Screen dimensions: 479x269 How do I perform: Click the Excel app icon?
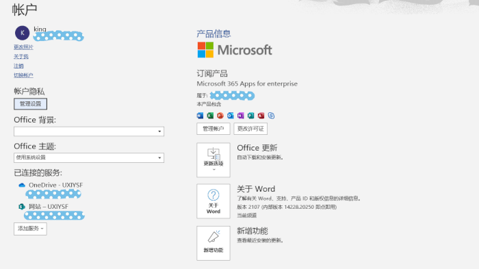coord(210,116)
